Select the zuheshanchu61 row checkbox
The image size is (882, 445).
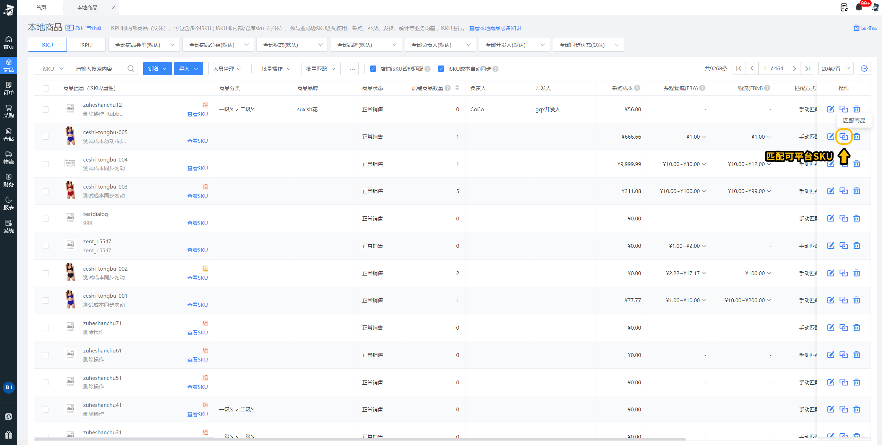46,355
